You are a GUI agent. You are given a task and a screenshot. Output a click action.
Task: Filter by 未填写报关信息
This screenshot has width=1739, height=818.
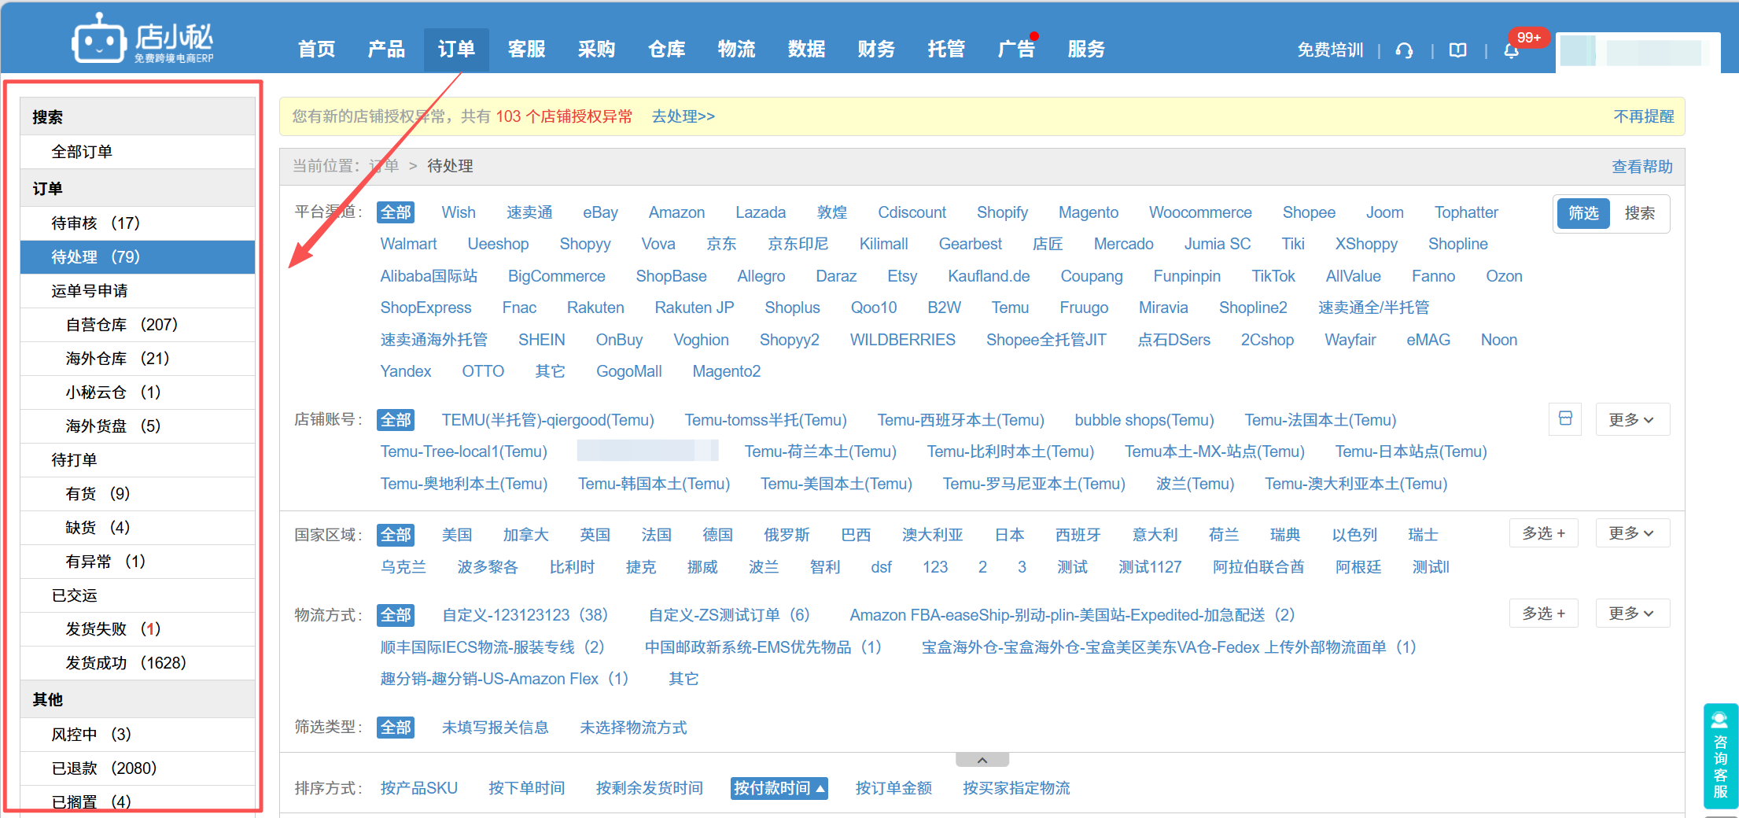(x=495, y=728)
